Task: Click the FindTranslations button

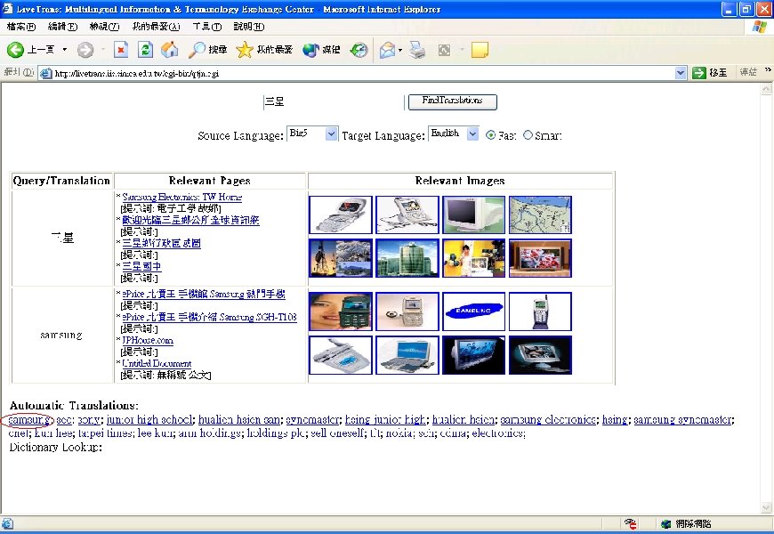Action: (x=453, y=101)
